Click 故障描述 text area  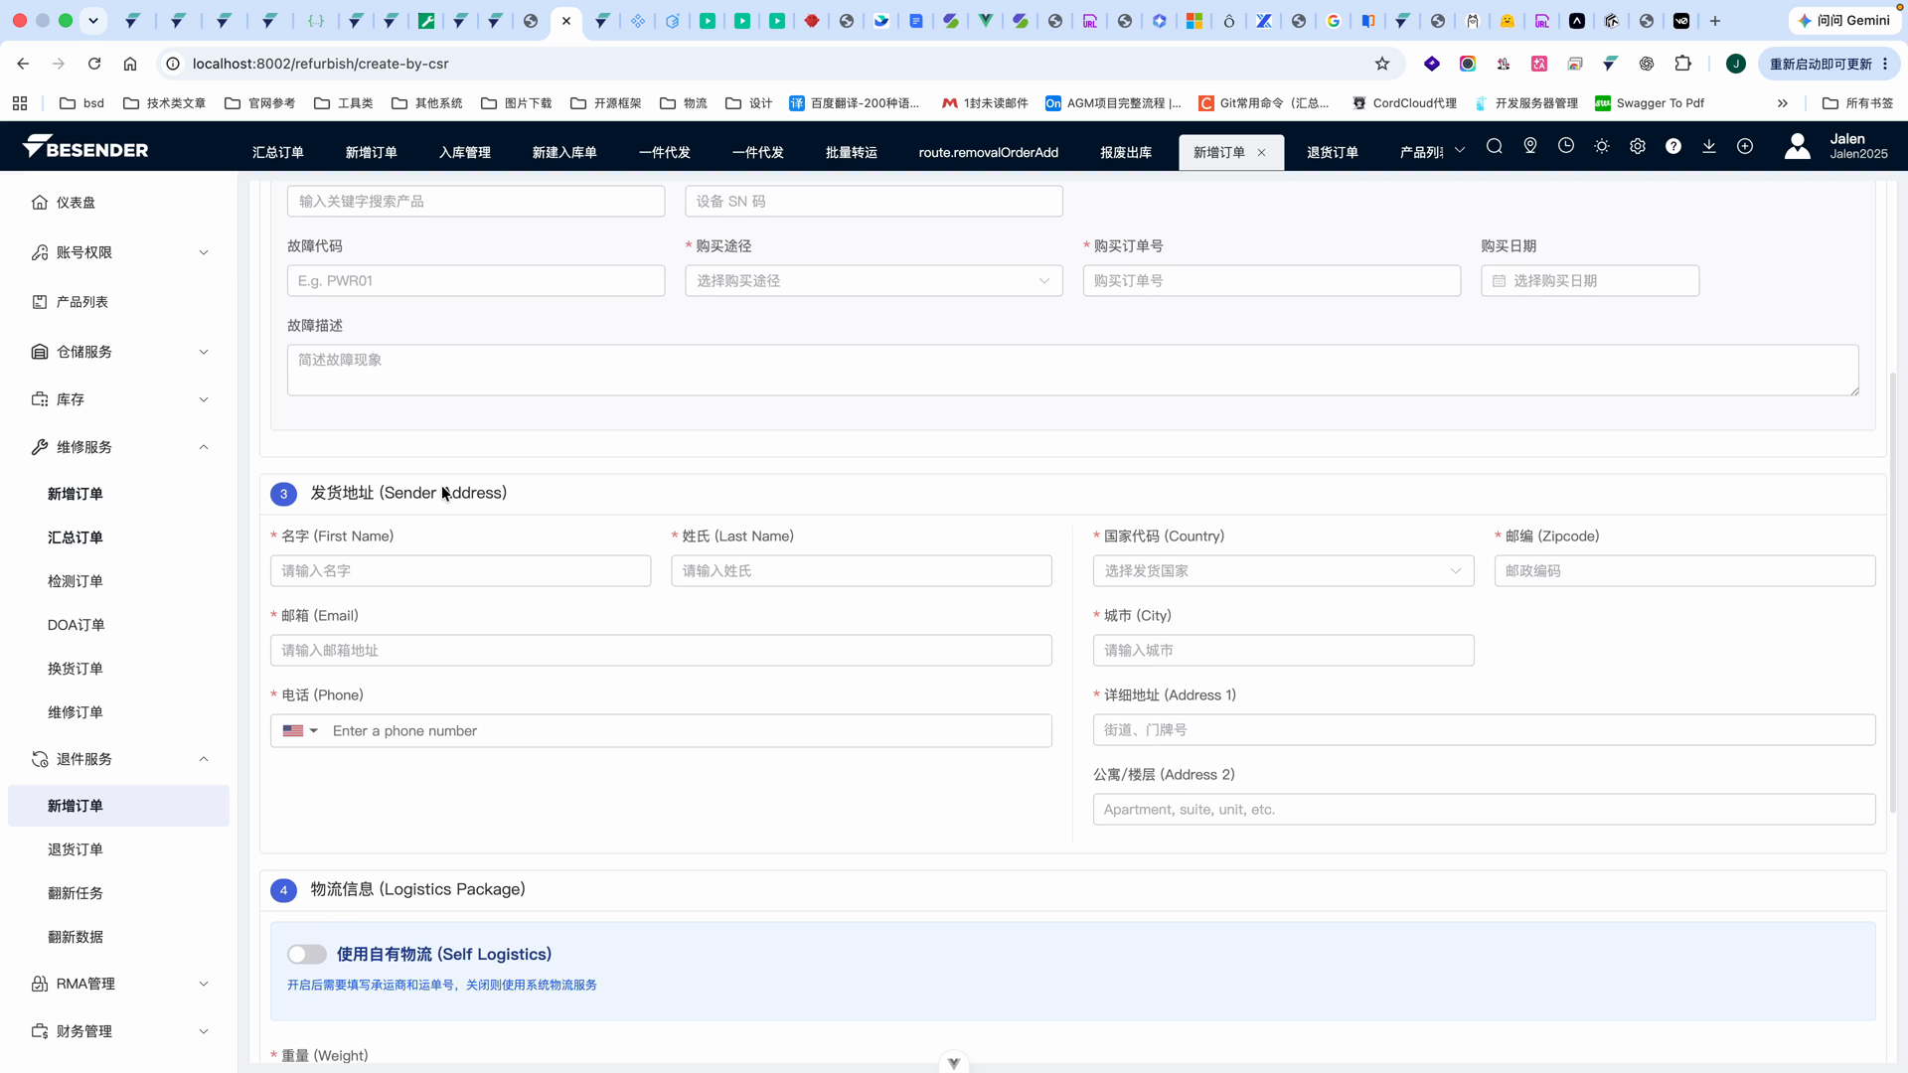[1072, 370]
